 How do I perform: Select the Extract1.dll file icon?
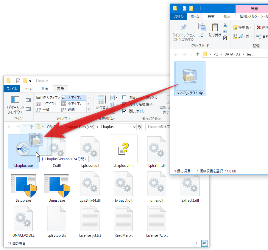[x=123, y=184]
